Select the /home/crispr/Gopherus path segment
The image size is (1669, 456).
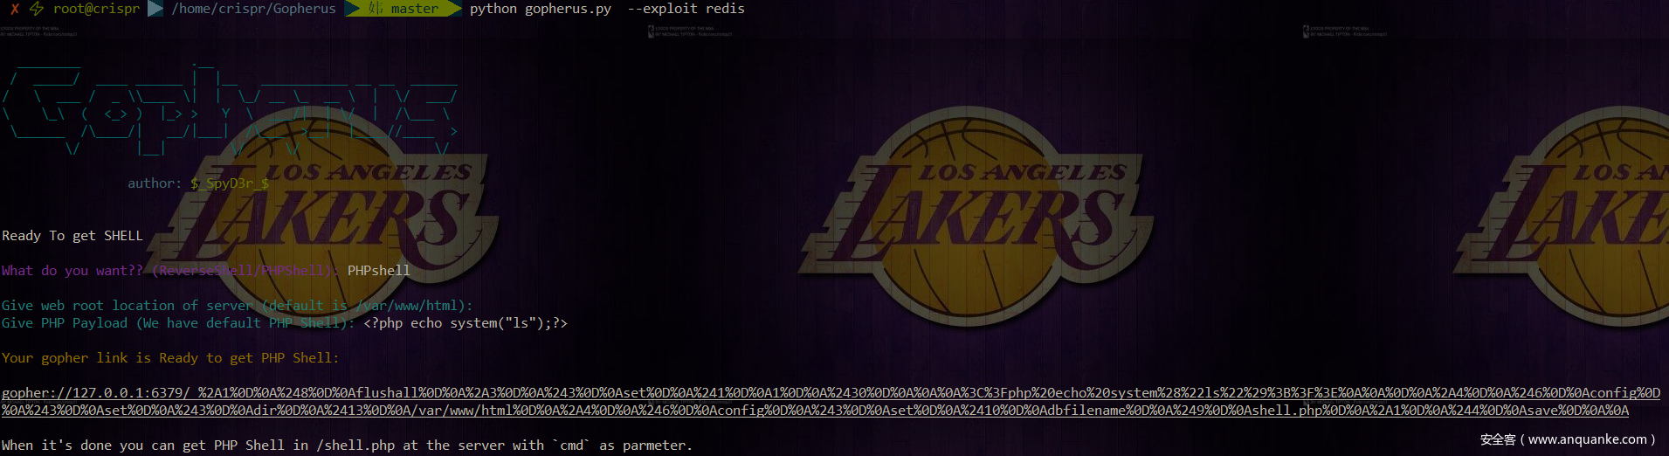(x=253, y=9)
